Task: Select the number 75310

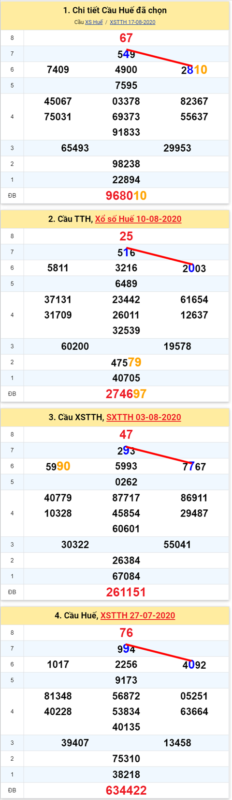Action: [x=126, y=759]
